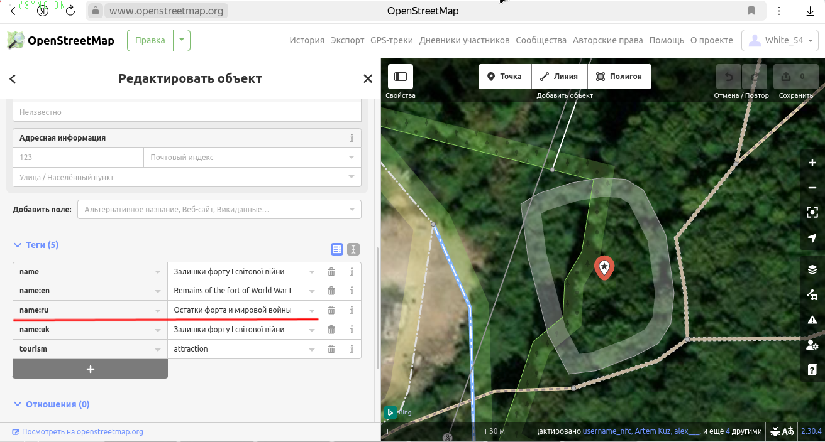This screenshot has width=825, height=442.
Task: Select the fort attraction map marker
Action: pyautogui.click(x=604, y=267)
